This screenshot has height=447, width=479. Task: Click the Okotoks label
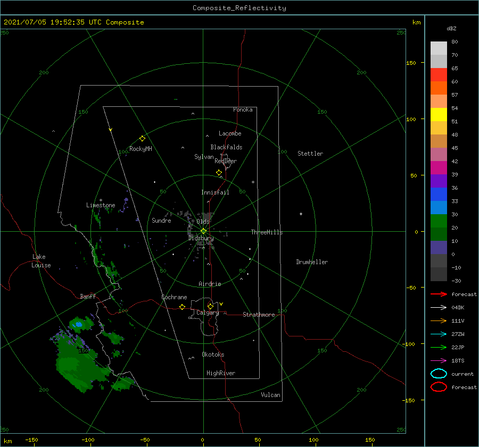[213, 355]
